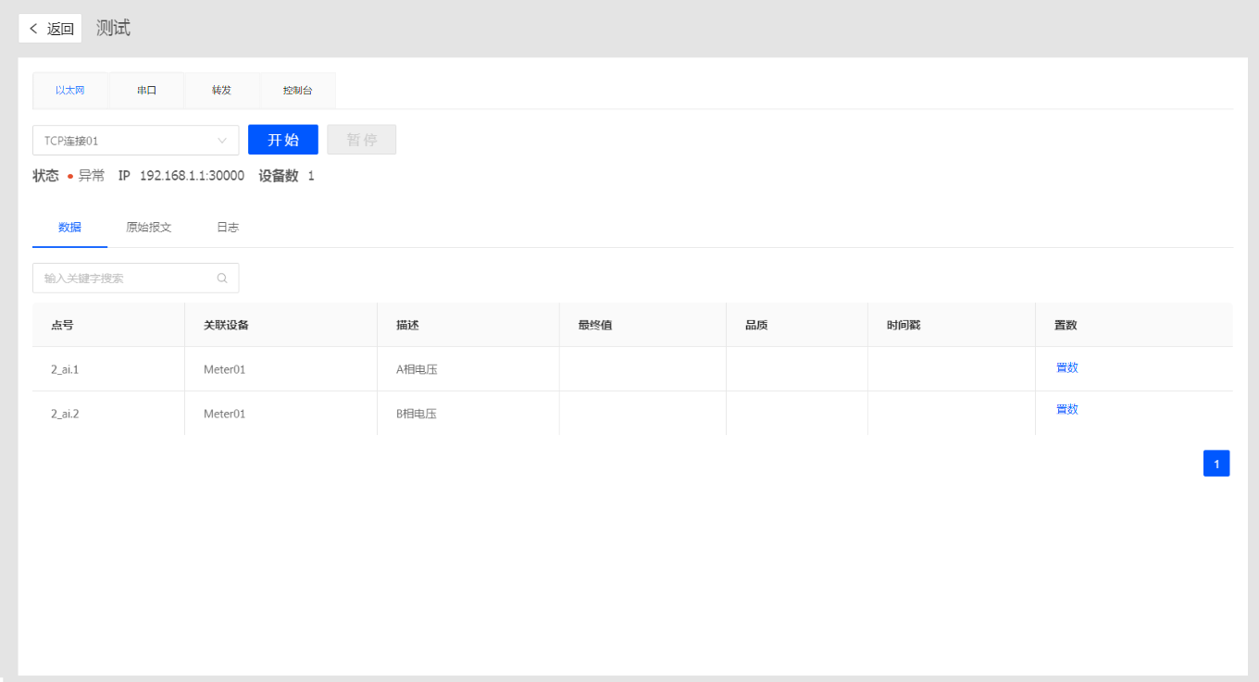Viewport: 1259px width, 682px height.
Task: Open the 串口 tab
Action: click(146, 91)
